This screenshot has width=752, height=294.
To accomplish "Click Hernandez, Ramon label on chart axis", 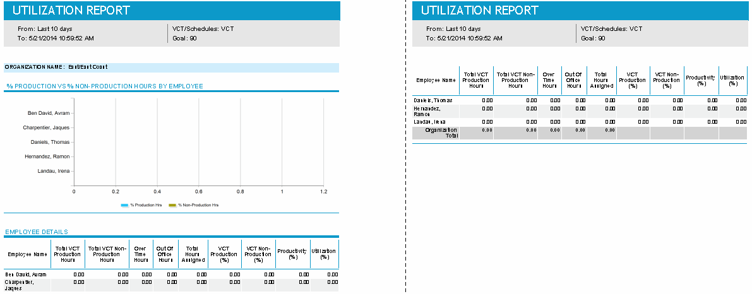I will click(x=47, y=156).
